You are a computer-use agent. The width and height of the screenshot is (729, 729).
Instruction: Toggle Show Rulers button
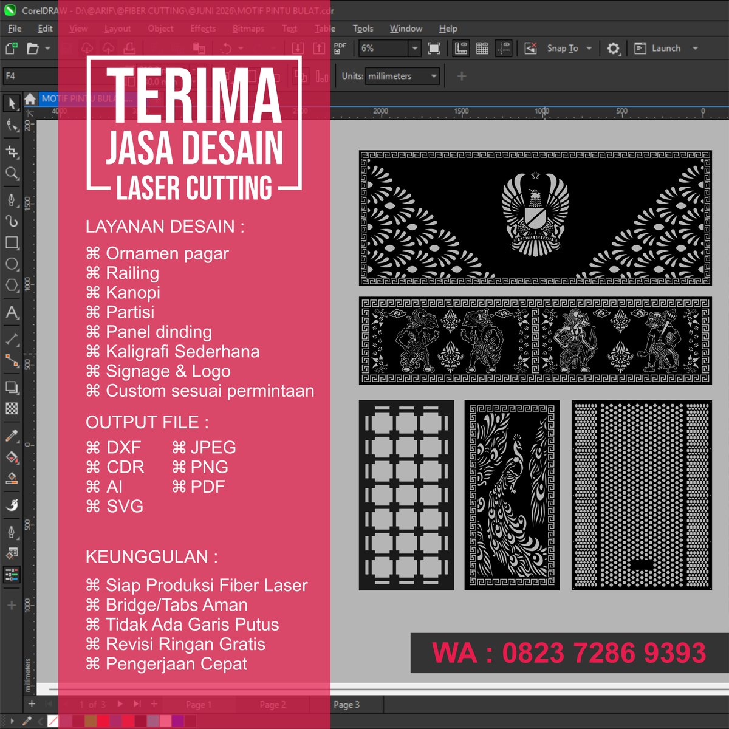[461, 49]
